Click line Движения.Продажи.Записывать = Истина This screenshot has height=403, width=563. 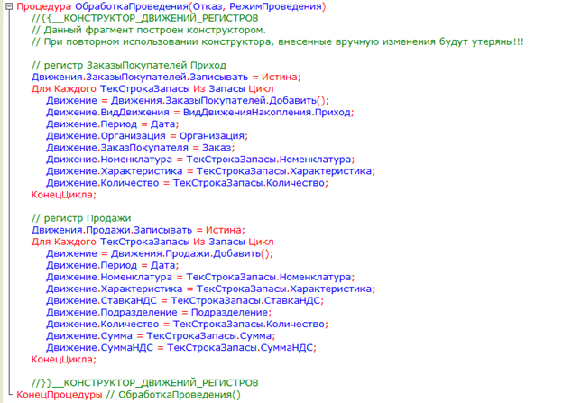click(138, 230)
